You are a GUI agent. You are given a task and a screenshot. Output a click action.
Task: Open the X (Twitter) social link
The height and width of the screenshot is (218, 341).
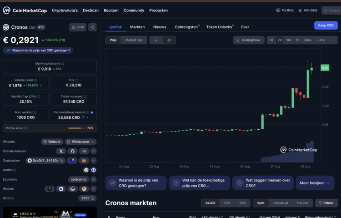(x=61, y=151)
